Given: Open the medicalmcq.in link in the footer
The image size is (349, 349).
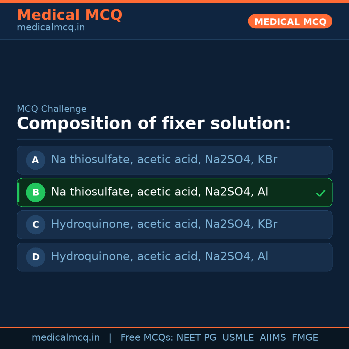Looking at the screenshot, I should 66,338.
